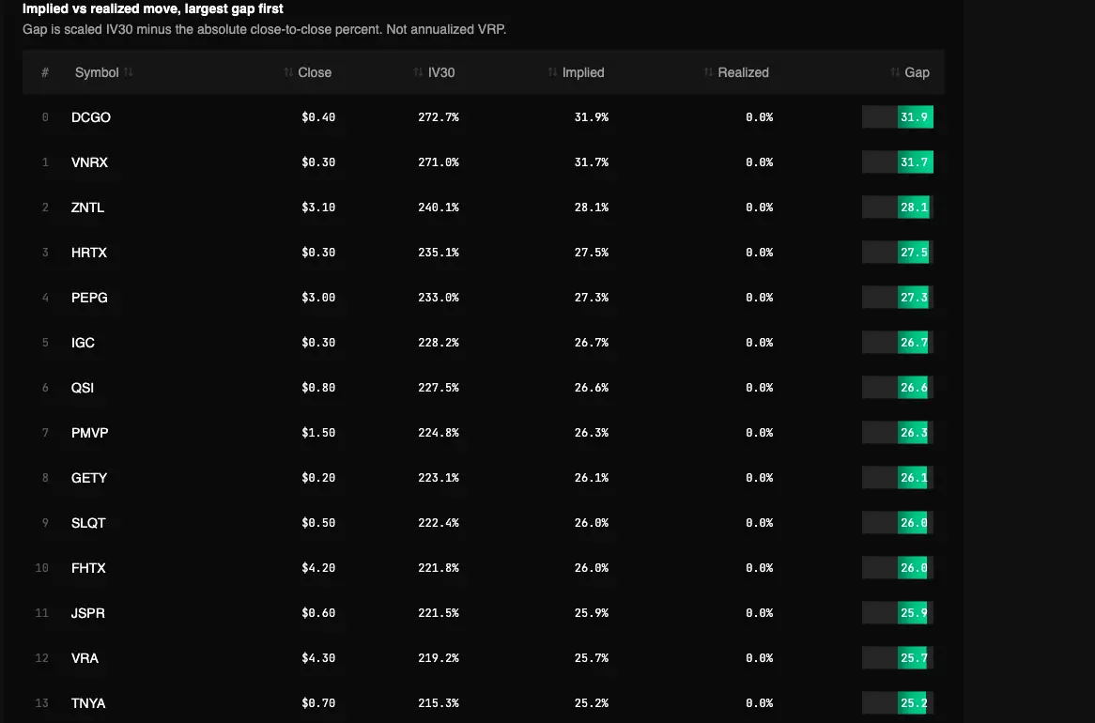The width and height of the screenshot is (1095, 723).
Task: Select the JSPR symbol
Action: [88, 612]
